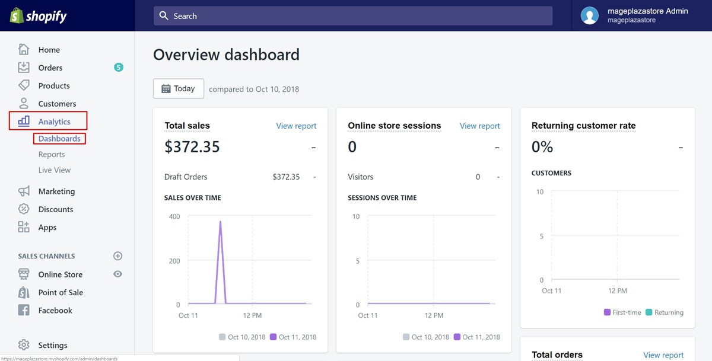
Task: Open View report for Online store sessions
Action: pyautogui.click(x=479, y=126)
